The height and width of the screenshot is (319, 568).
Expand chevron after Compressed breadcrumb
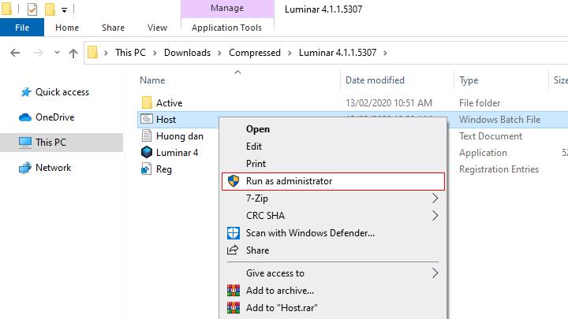[290, 53]
